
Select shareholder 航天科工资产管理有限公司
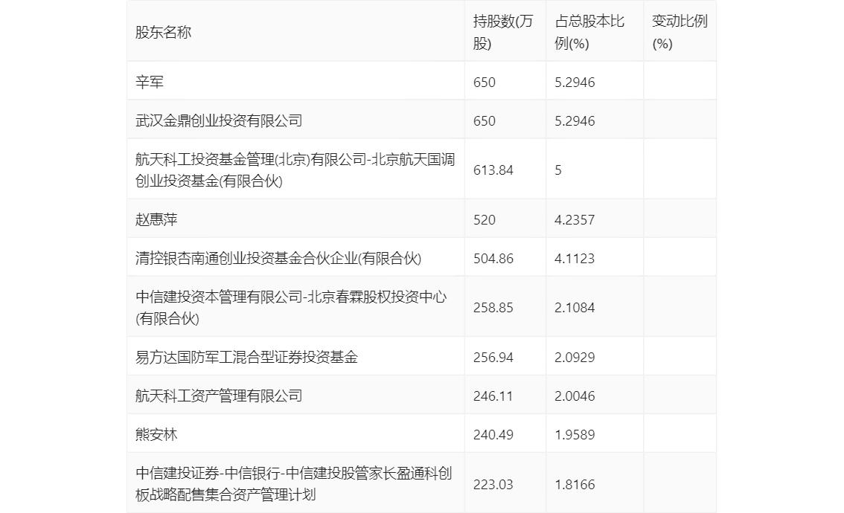219,396
